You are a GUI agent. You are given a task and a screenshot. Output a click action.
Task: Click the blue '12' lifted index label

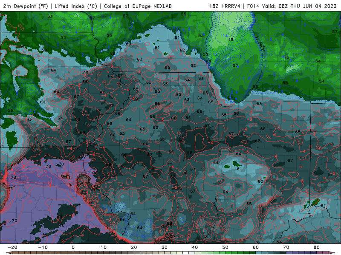click(x=215, y=54)
